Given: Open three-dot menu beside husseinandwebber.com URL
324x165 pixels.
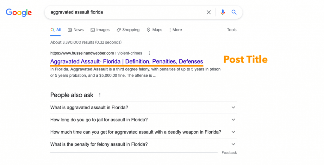Looking at the screenshot, I should (149, 53).
